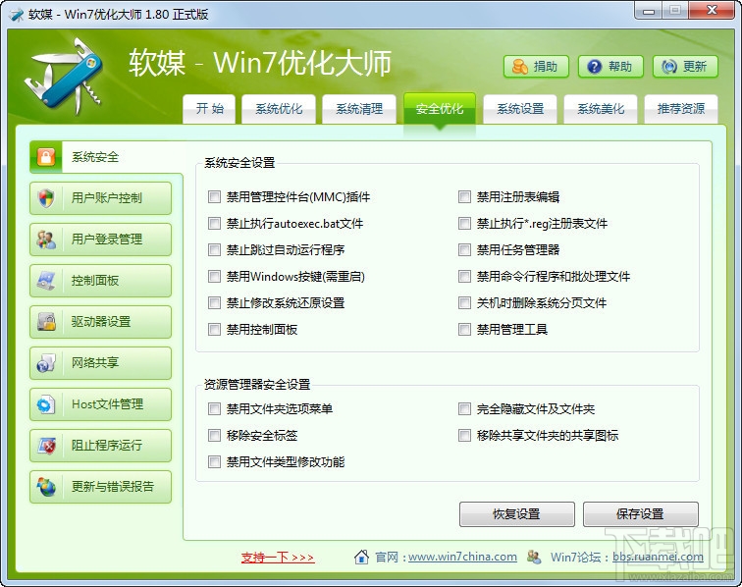Enable 关机时删除系统分页文件

pyautogui.click(x=464, y=302)
